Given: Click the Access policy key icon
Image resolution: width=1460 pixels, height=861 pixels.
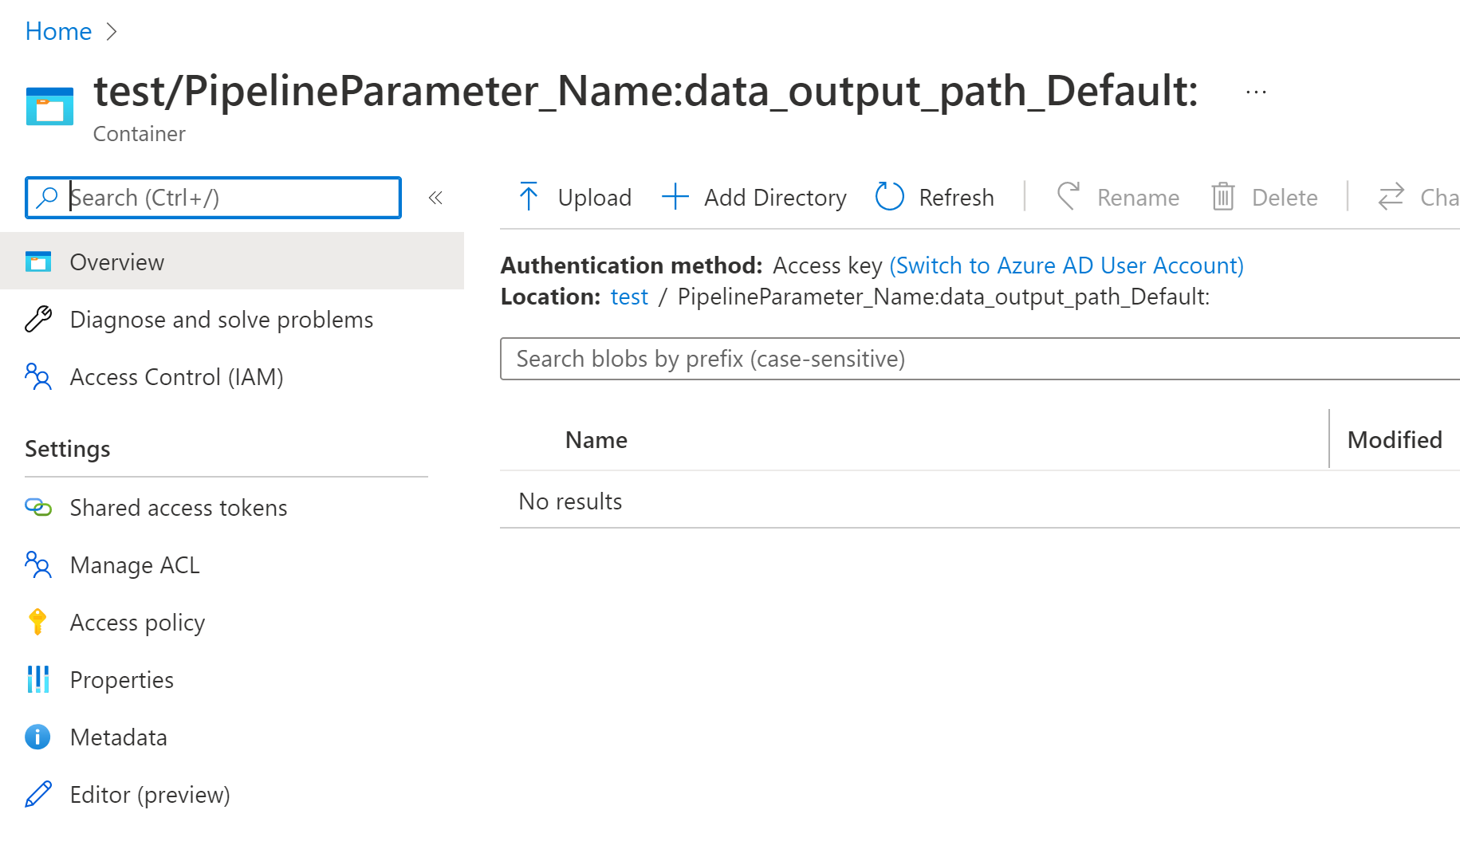Looking at the screenshot, I should (37, 622).
